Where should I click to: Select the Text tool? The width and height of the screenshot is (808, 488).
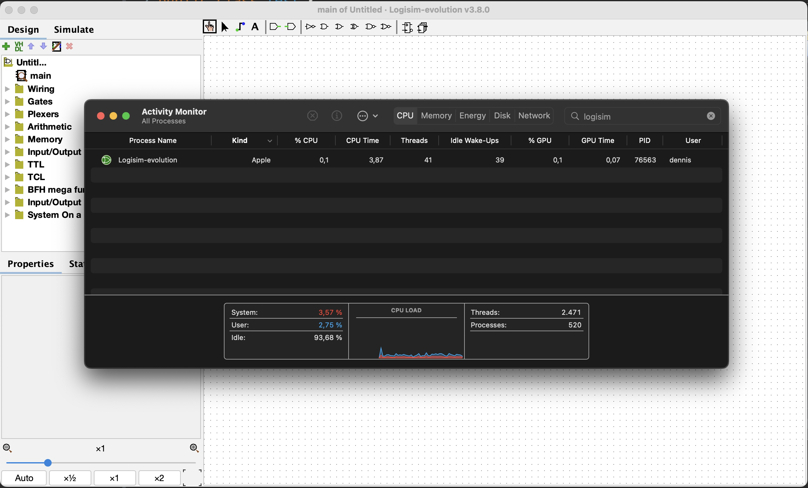pyautogui.click(x=255, y=27)
